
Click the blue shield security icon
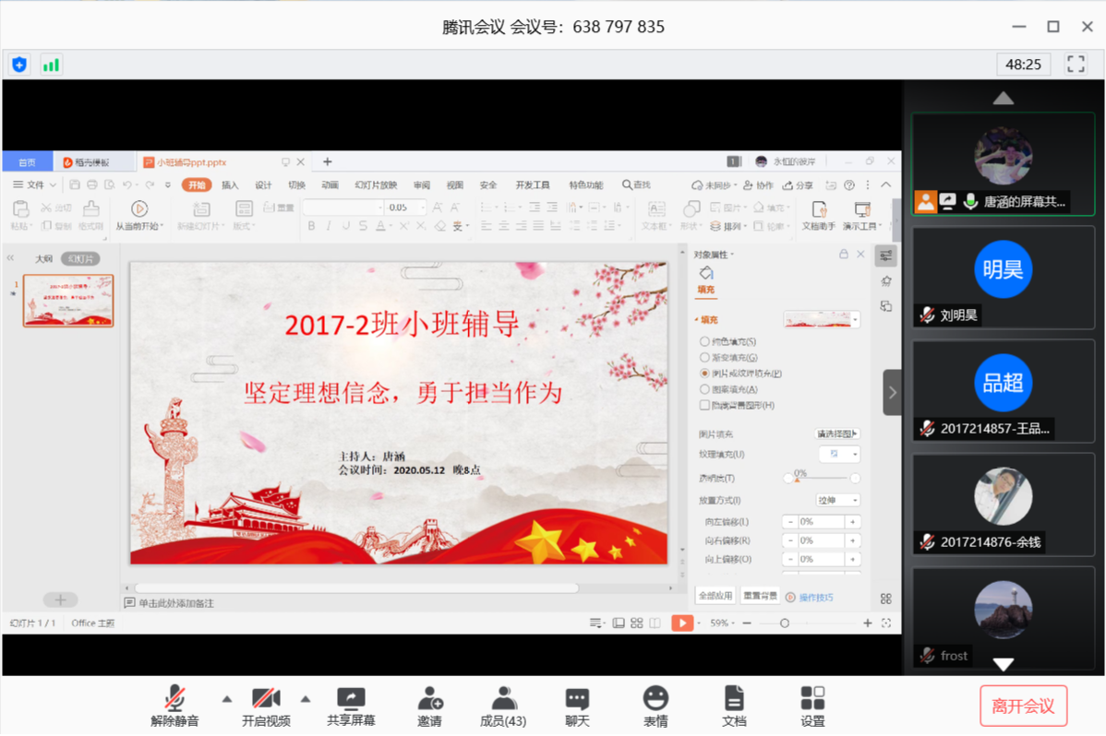[x=19, y=65]
